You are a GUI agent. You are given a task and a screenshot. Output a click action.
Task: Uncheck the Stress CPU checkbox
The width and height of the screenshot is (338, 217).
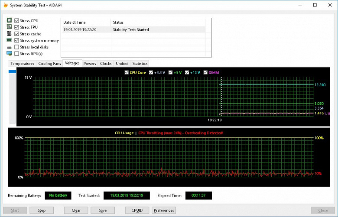click(x=16, y=21)
